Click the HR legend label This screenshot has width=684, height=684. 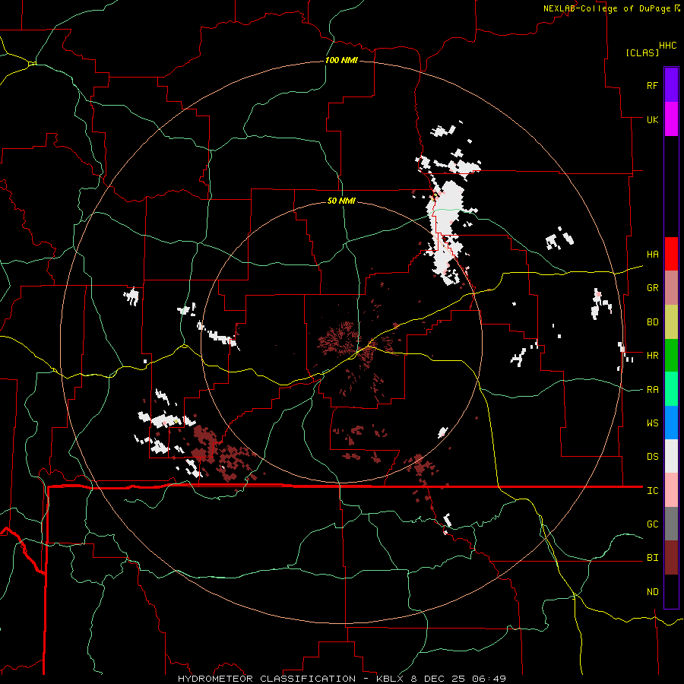[x=652, y=356]
